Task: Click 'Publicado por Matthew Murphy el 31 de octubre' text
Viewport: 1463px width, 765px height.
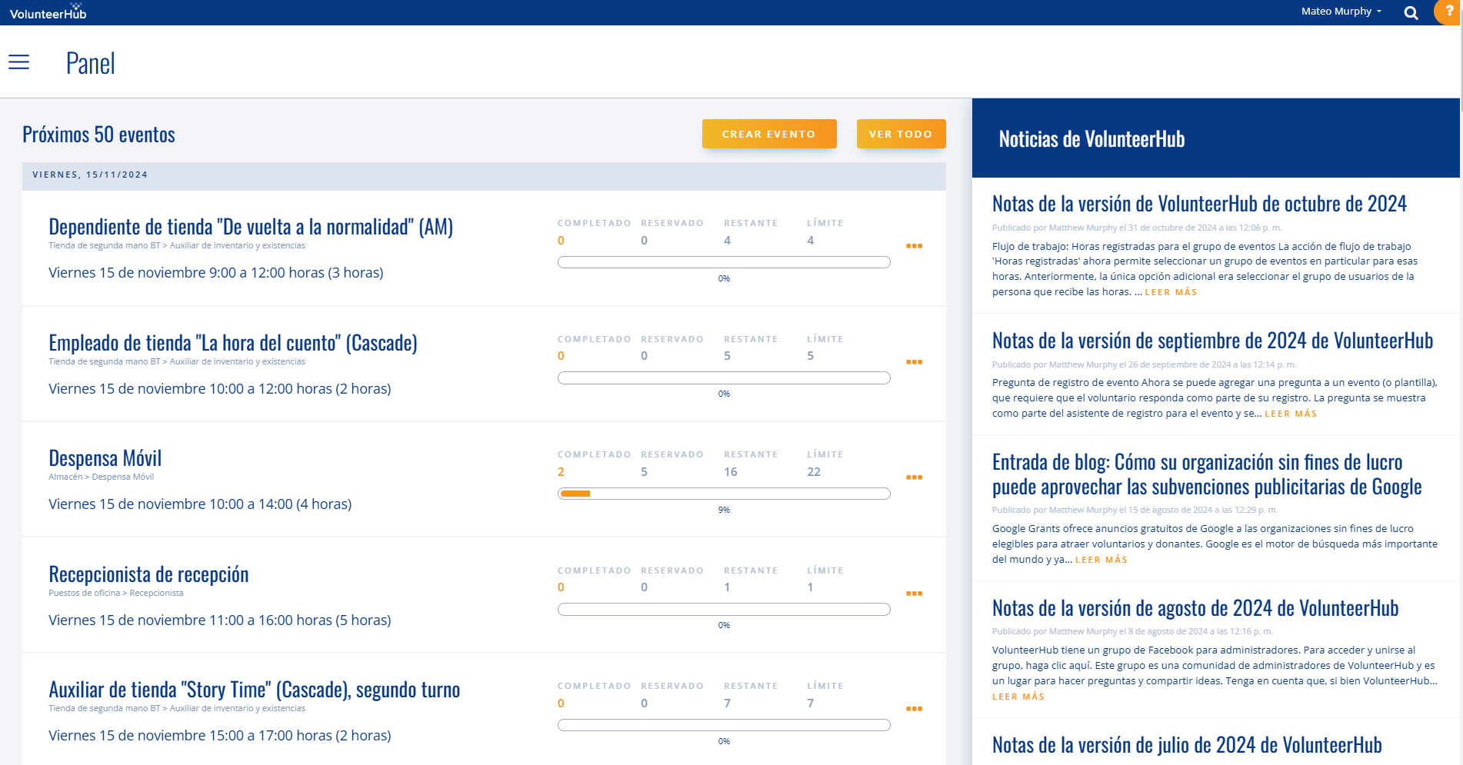Action: [1137, 228]
